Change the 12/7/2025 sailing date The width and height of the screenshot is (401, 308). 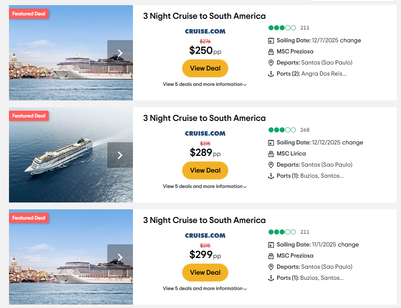pyautogui.click(x=351, y=41)
